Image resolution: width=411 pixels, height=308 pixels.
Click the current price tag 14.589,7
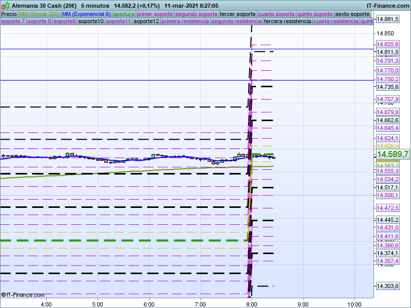(x=392, y=154)
